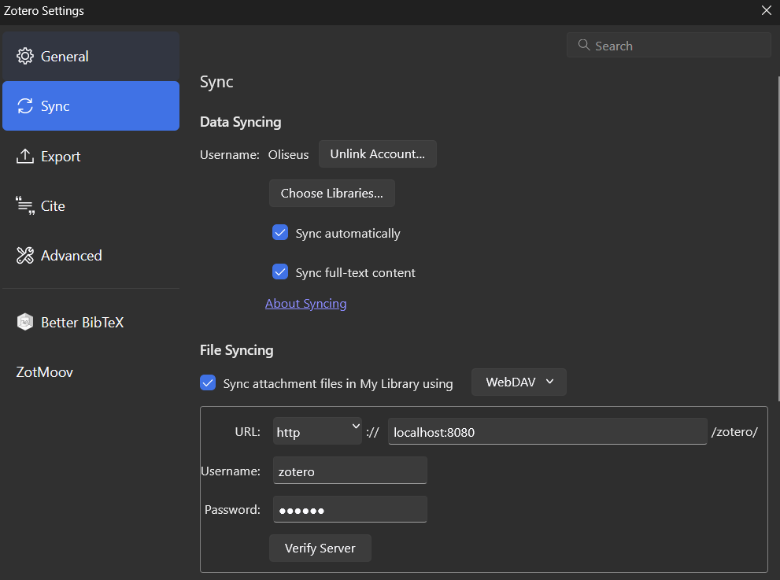Open the WebDAV file syncing dropdown

[519, 382]
